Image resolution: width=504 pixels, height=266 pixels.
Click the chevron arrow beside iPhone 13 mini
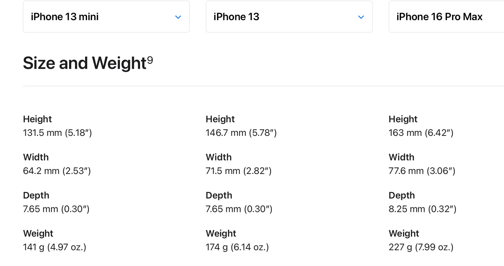click(x=178, y=17)
